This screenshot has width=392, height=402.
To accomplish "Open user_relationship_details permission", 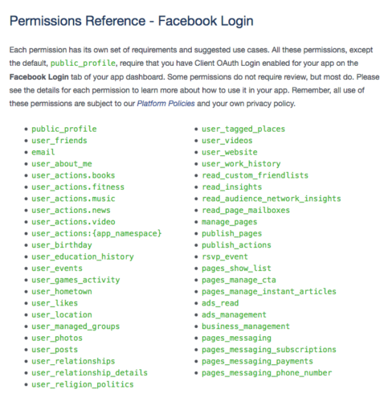I will (x=89, y=373).
